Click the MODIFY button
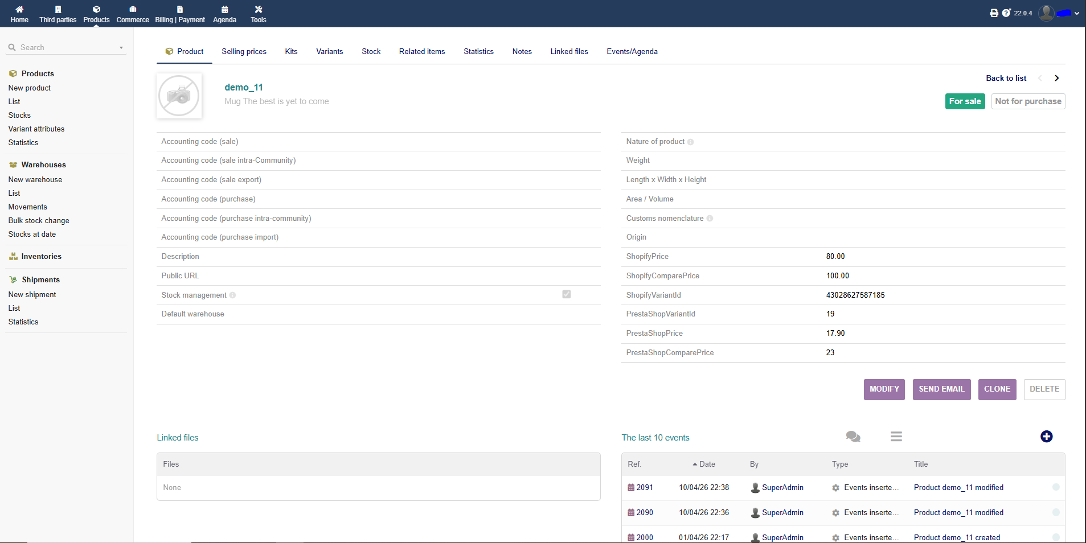 (x=883, y=389)
